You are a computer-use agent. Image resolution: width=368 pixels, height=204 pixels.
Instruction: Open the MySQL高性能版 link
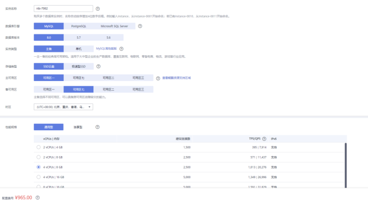click(106, 49)
